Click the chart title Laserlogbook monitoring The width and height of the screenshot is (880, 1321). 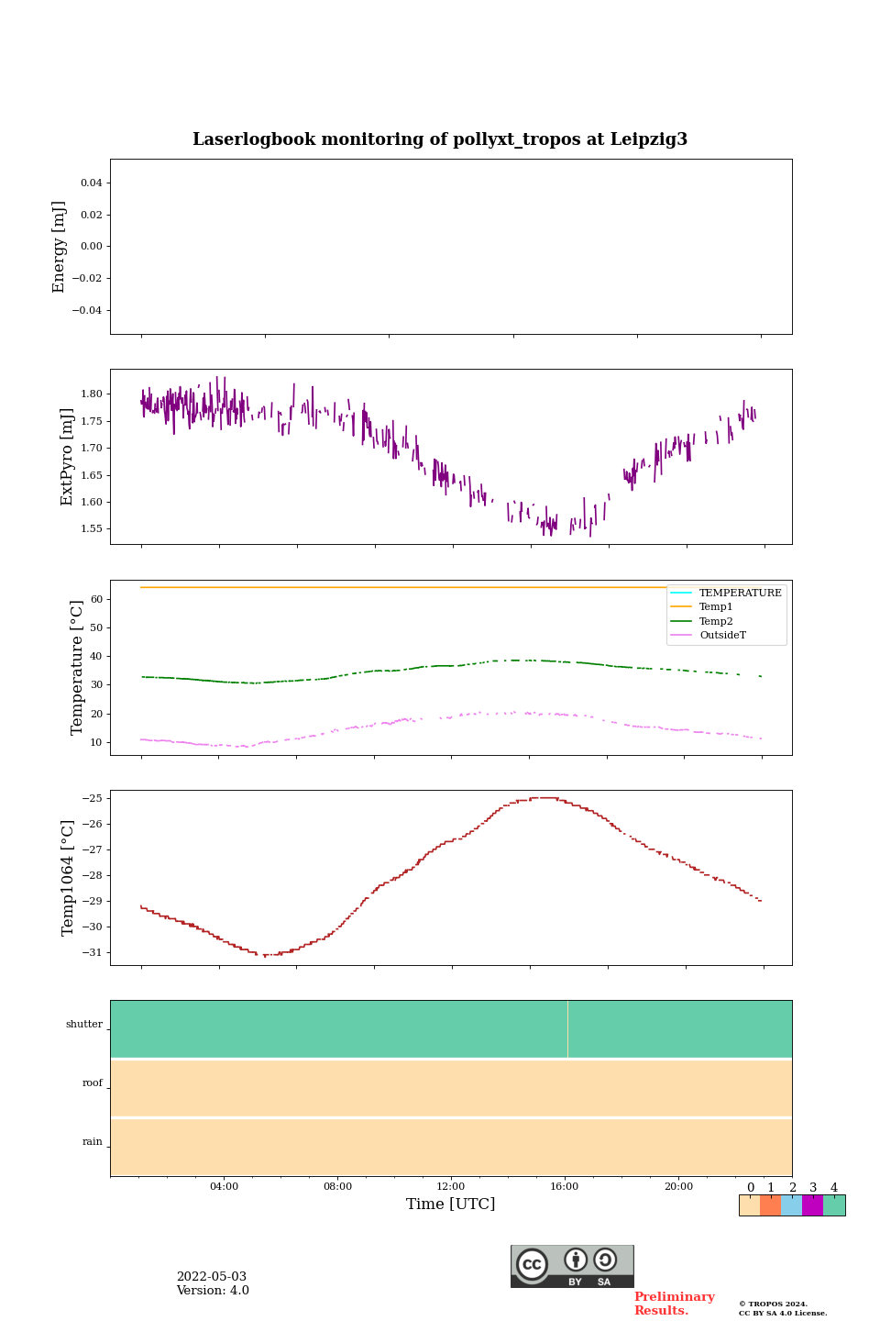(x=440, y=139)
